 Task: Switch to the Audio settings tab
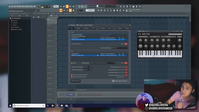[x=78, y=28]
